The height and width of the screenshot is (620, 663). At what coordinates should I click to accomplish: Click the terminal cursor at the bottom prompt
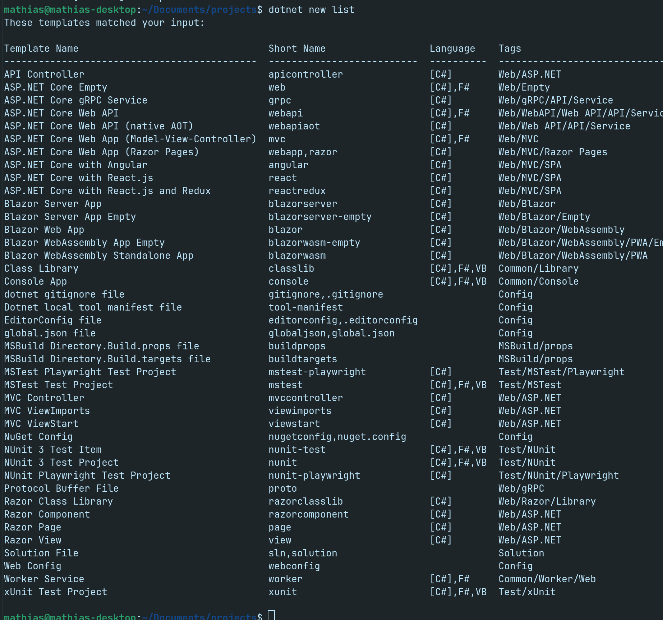point(272,615)
